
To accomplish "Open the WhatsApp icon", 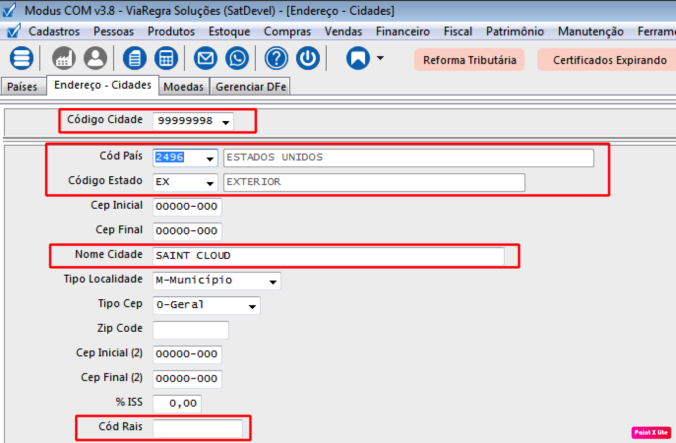I will point(237,59).
